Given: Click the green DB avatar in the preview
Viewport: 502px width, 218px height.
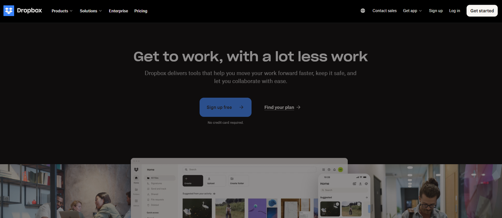Looking at the screenshot, I should [340, 169].
